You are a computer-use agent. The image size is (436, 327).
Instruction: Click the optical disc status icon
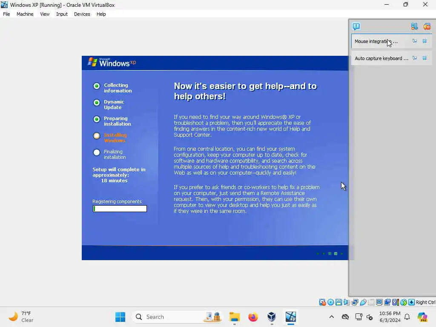click(330, 302)
